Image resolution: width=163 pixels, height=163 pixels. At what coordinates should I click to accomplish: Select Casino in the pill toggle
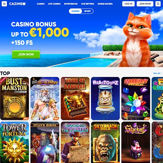click(x=75, y=11)
